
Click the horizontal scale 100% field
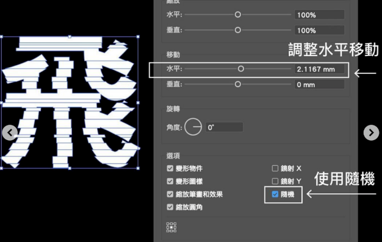coord(319,15)
